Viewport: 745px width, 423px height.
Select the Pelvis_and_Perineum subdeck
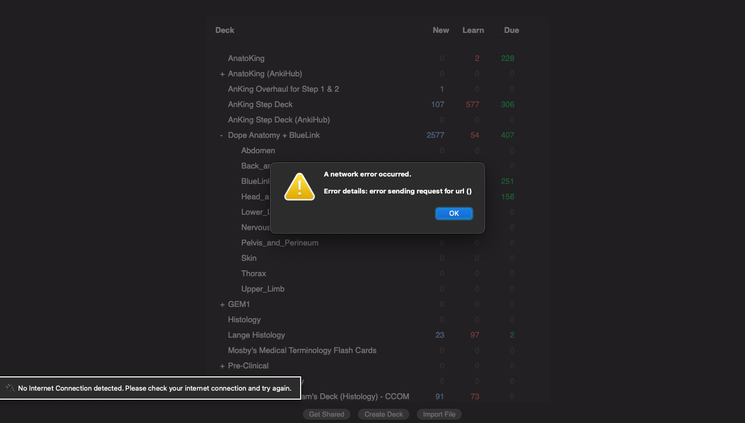[x=279, y=243]
